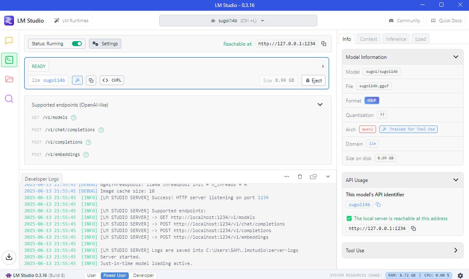Image resolution: width=469 pixels, height=279 pixels.
Task: Open the Developer server view icon
Action: pyautogui.click(x=9, y=60)
